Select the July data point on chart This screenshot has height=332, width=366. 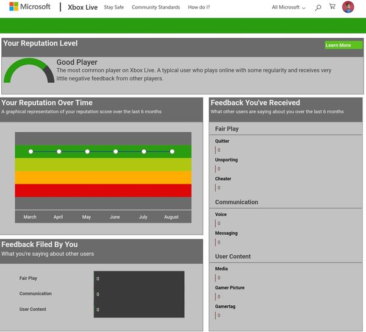[x=144, y=152]
